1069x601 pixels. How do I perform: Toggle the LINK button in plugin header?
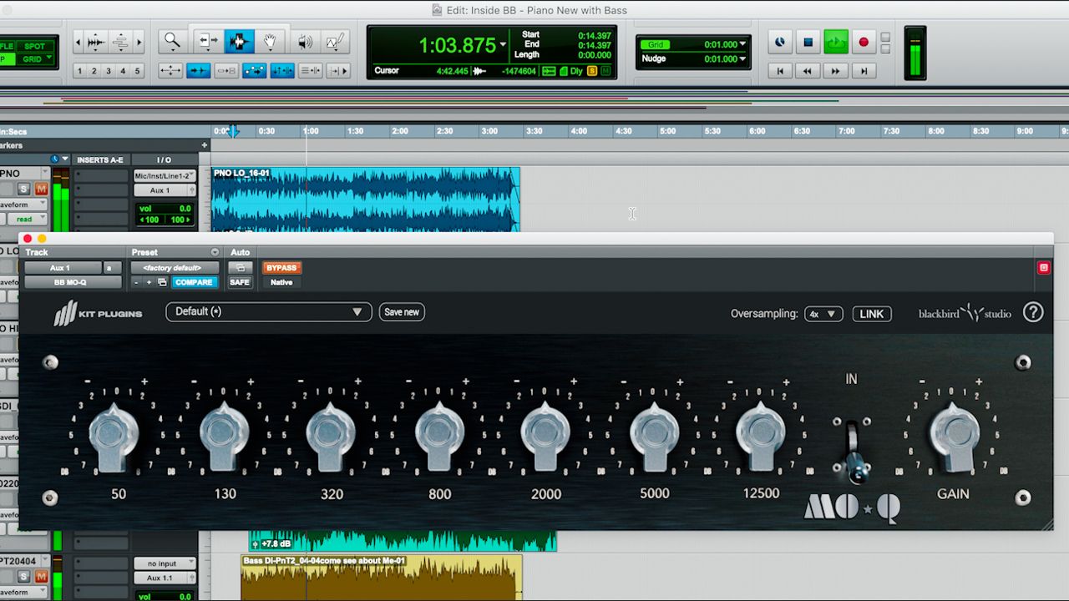coord(871,314)
